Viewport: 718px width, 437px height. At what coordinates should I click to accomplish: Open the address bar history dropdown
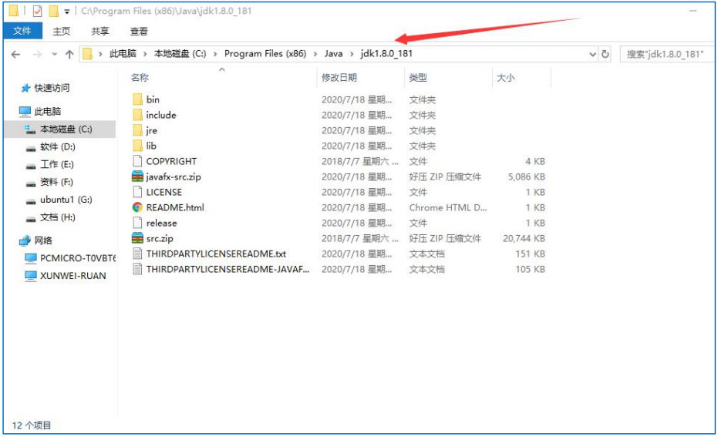point(592,55)
